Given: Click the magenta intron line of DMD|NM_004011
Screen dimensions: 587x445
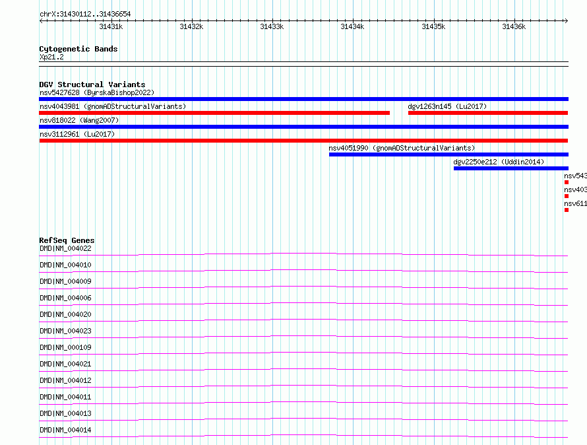Looking at the screenshot, I should [x=303, y=402].
